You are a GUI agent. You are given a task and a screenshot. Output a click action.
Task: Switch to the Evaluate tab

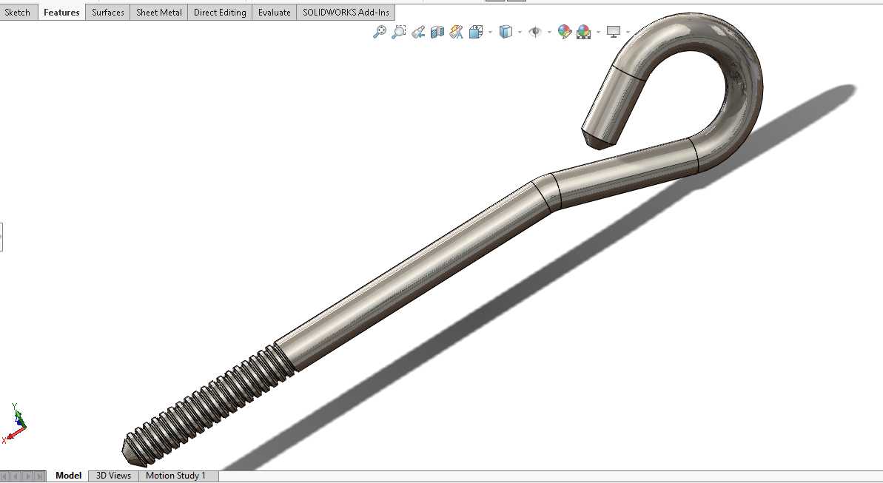[x=275, y=13]
